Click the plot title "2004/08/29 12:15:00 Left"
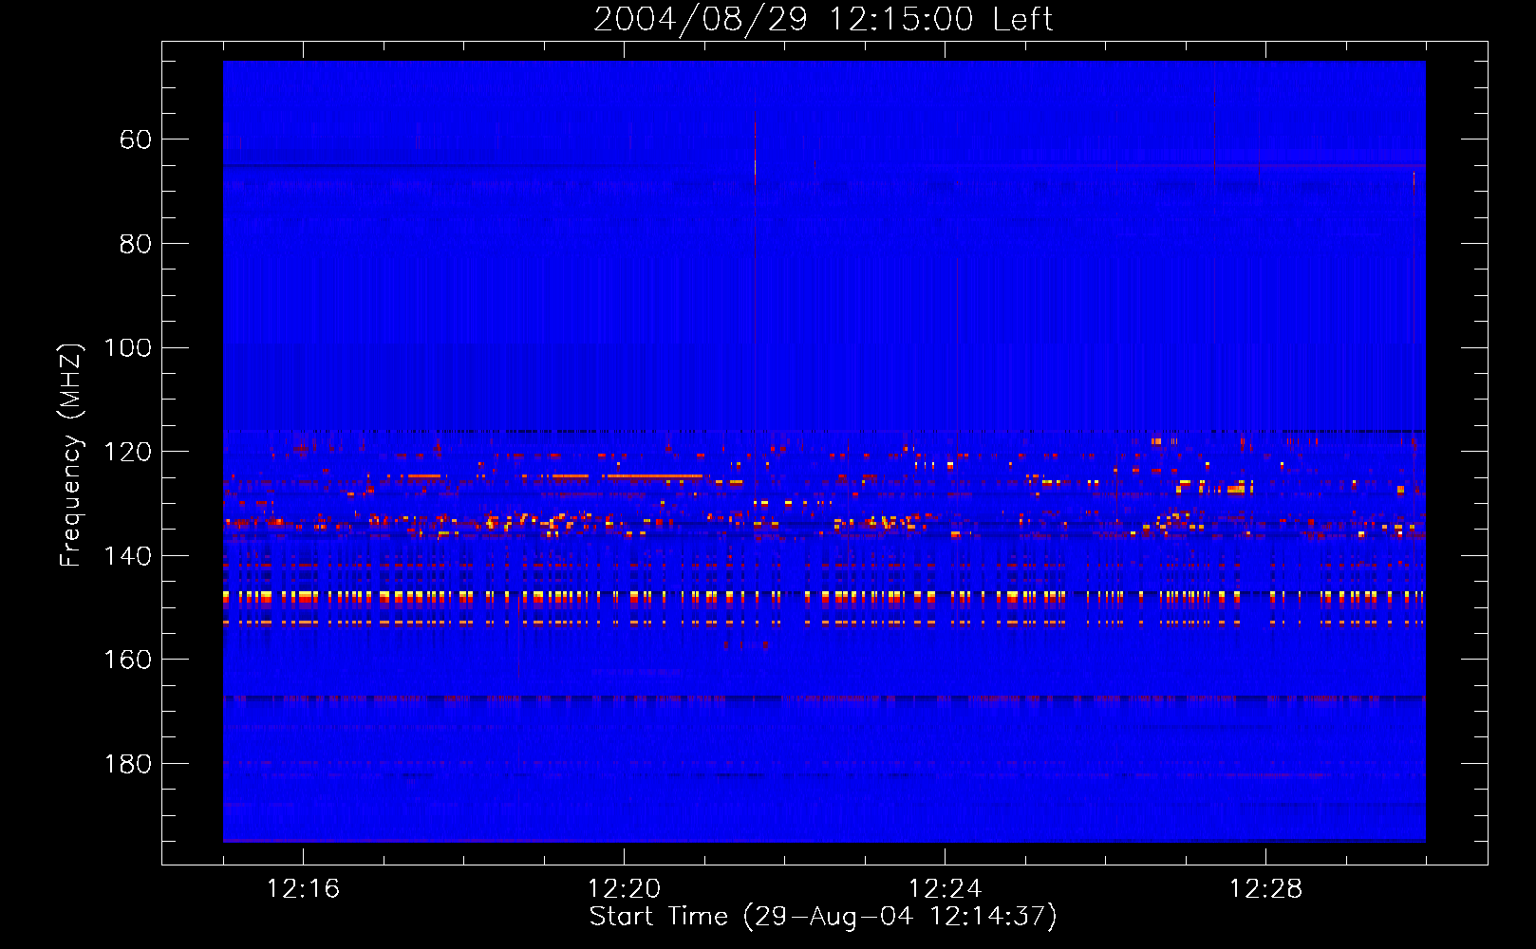This screenshot has height=949, width=1536. pyautogui.click(x=823, y=19)
